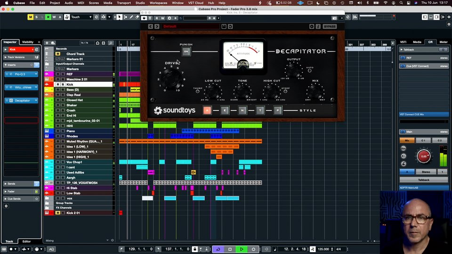Click the plugin window snapshot camera icon
Image resolution: width=452 pixels, height=254 pixels.
click(334, 18)
